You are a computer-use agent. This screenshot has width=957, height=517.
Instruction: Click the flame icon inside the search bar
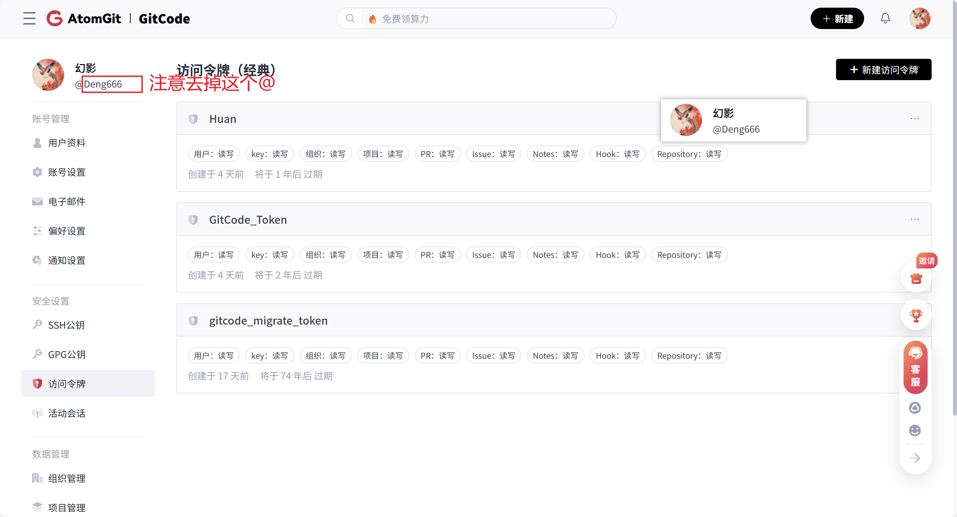[372, 18]
